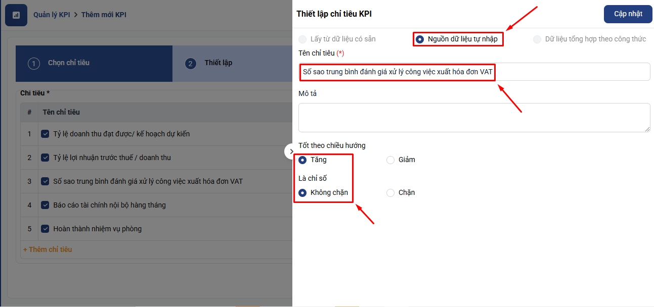Select Nguồn dữ liệu tự nhập radio option
Viewport: 654px width, 307px height.
[420, 39]
